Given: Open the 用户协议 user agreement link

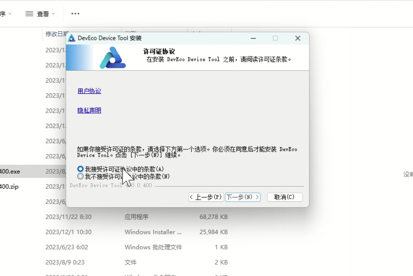Looking at the screenshot, I should tap(89, 91).
